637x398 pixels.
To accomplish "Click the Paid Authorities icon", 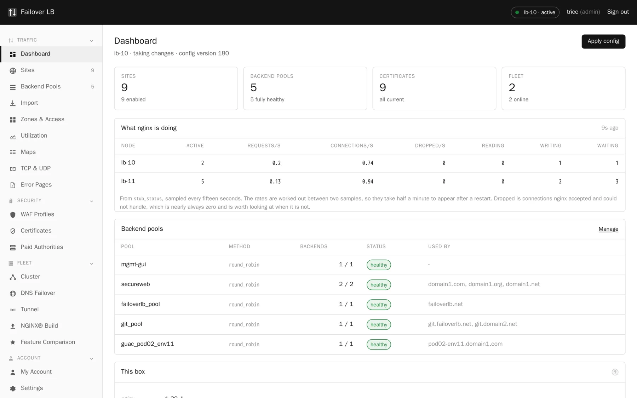I will (13, 247).
